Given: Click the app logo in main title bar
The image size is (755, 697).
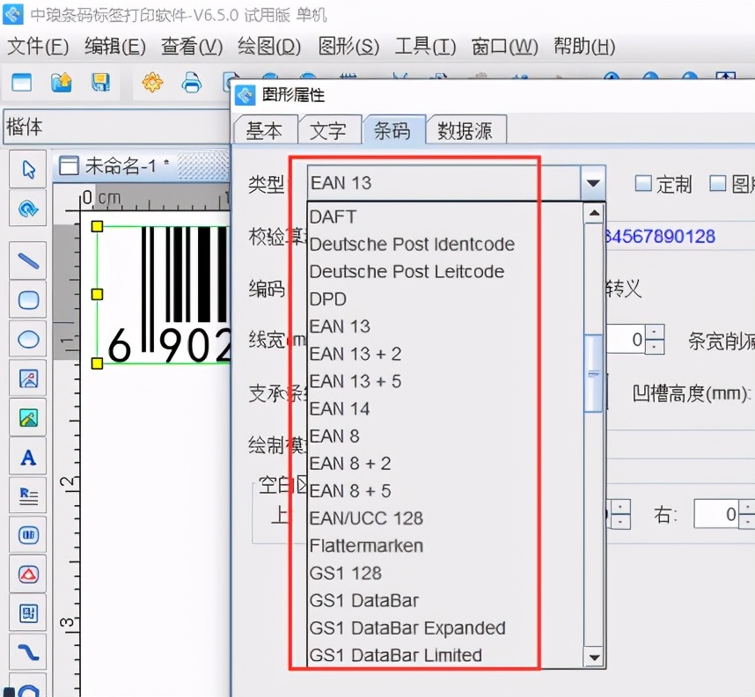Looking at the screenshot, I should (13, 14).
